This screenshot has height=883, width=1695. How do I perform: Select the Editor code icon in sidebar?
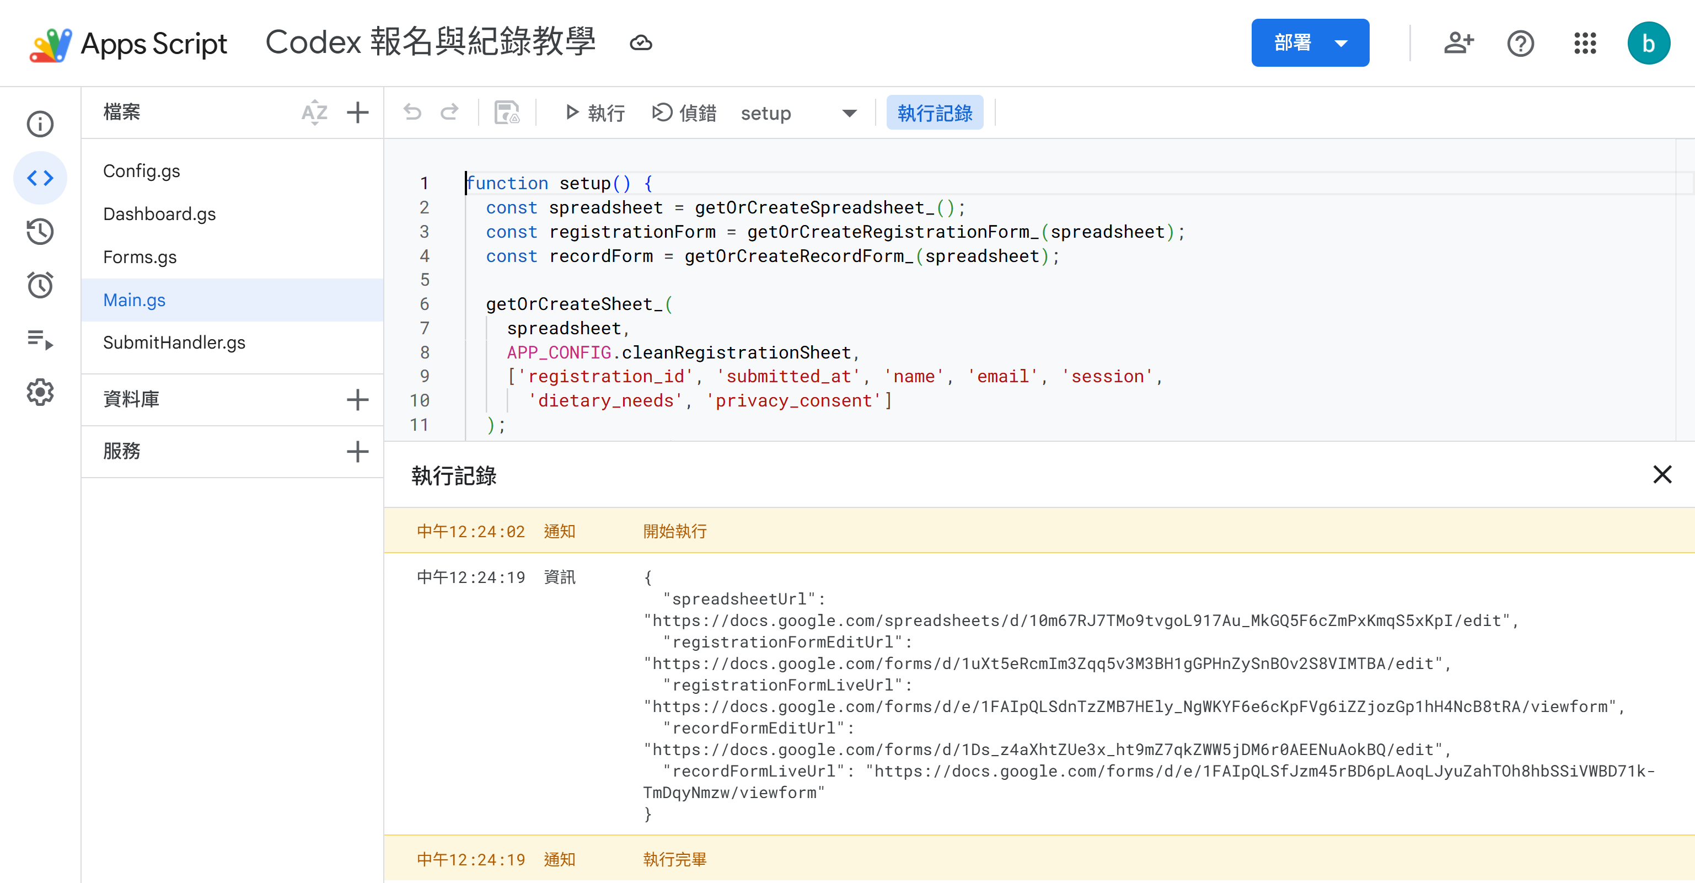[40, 178]
